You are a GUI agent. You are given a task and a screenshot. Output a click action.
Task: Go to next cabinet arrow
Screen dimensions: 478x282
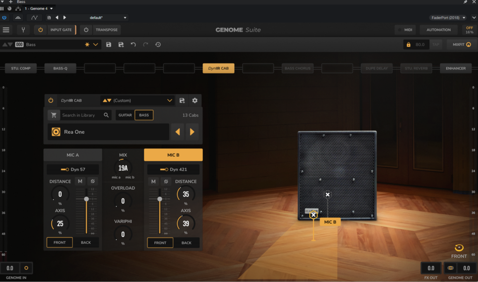click(x=192, y=132)
